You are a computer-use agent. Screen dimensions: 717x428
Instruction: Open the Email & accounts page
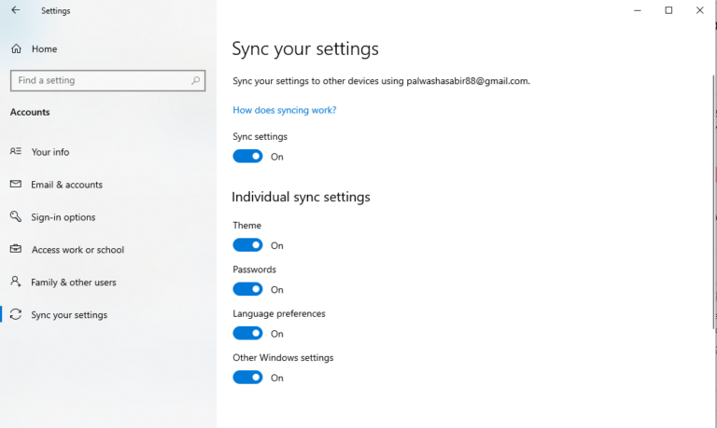tap(66, 185)
